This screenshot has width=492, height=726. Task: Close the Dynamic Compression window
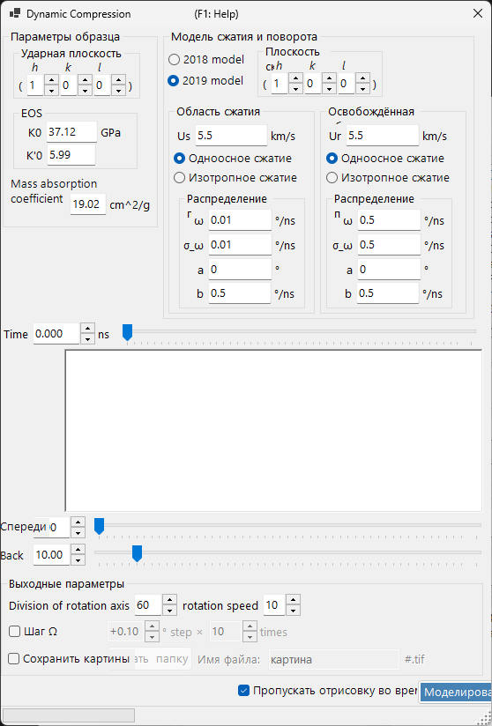477,14
